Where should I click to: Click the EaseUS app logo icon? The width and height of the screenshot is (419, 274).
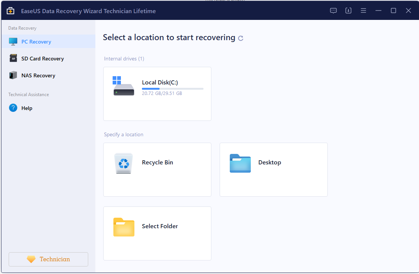click(x=11, y=11)
